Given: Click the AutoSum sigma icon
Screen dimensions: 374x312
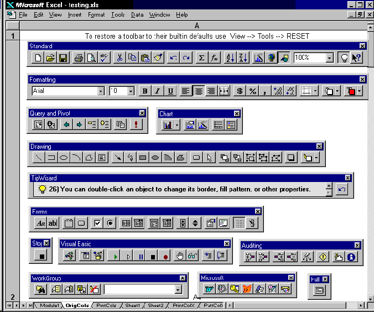Looking at the screenshot, I should pyautogui.click(x=201, y=58).
